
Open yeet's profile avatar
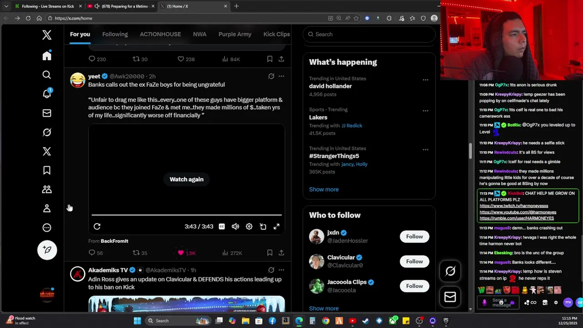(x=77, y=80)
